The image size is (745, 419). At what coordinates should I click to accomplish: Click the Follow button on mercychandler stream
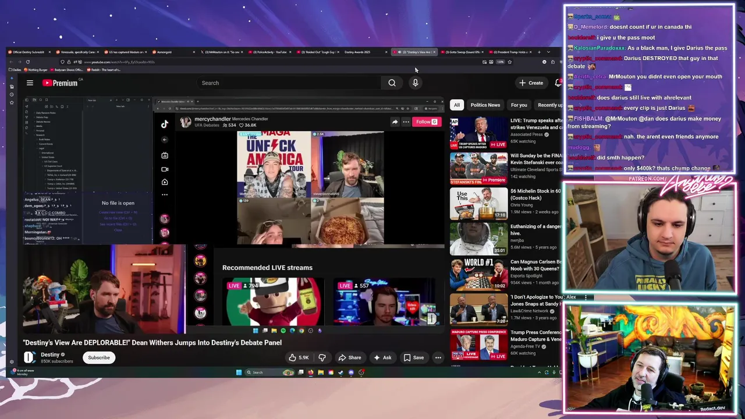coord(427,122)
